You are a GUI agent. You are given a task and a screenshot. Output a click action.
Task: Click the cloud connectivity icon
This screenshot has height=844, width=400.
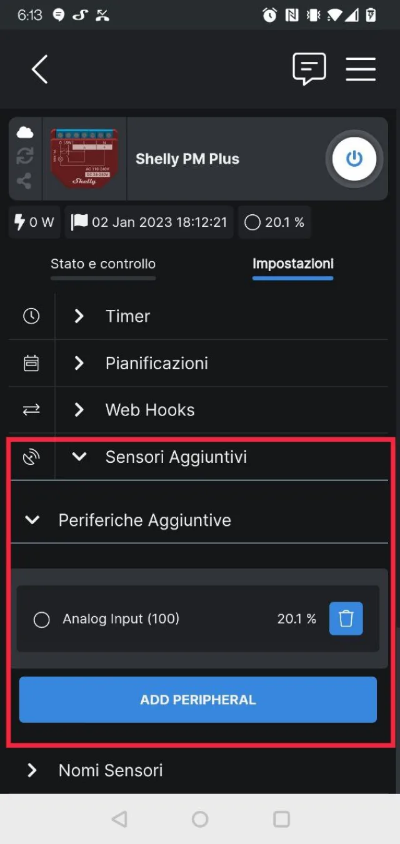coord(24,131)
